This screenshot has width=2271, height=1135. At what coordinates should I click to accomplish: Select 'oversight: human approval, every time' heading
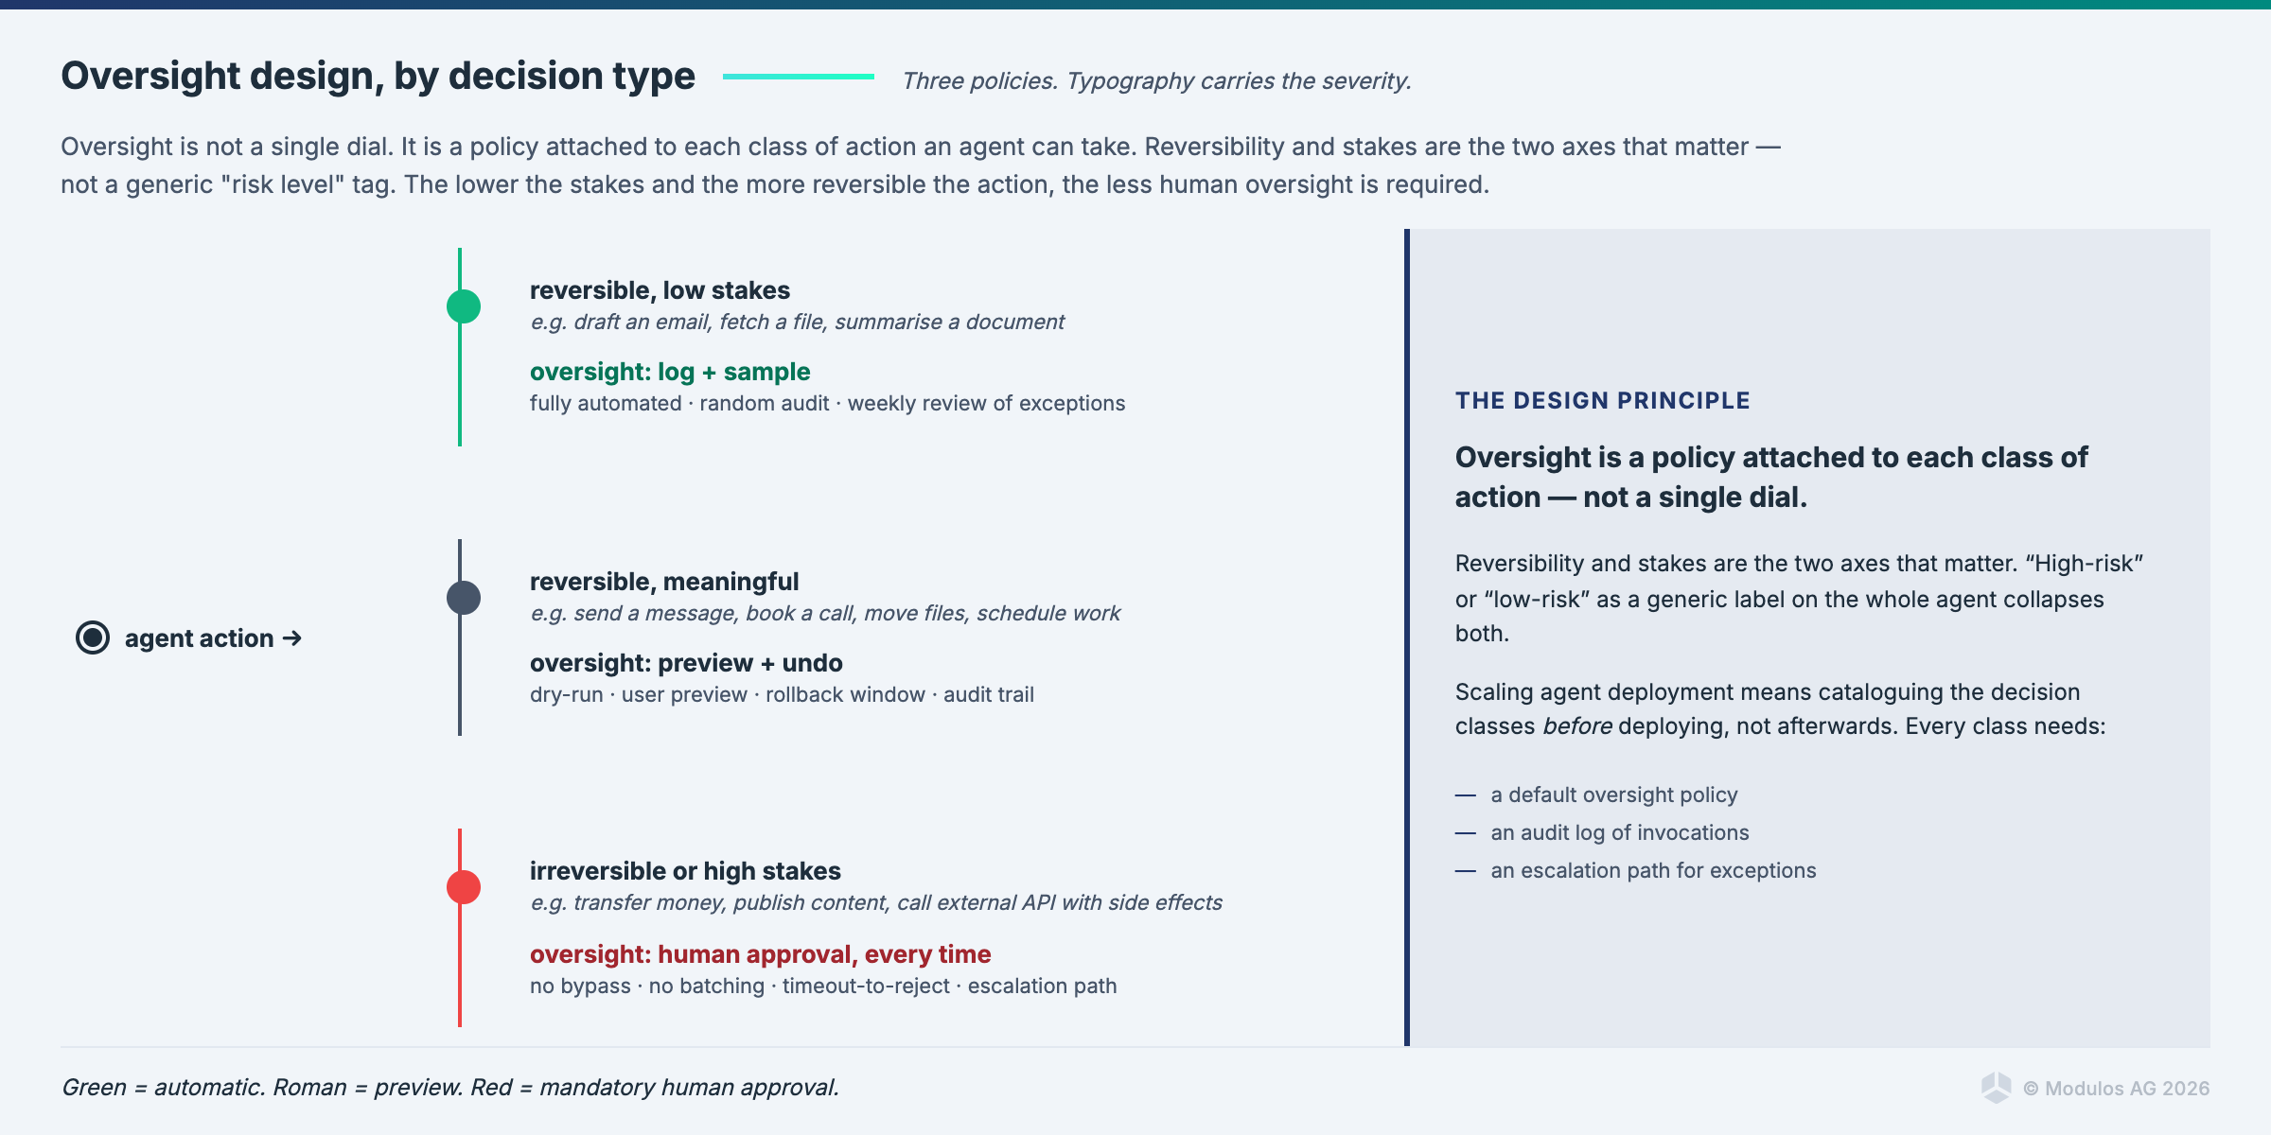[x=760, y=954]
